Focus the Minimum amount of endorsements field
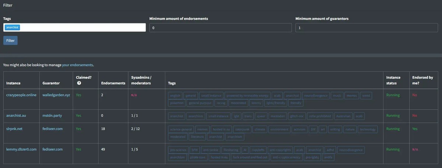The image size is (442, 168). click(x=221, y=28)
